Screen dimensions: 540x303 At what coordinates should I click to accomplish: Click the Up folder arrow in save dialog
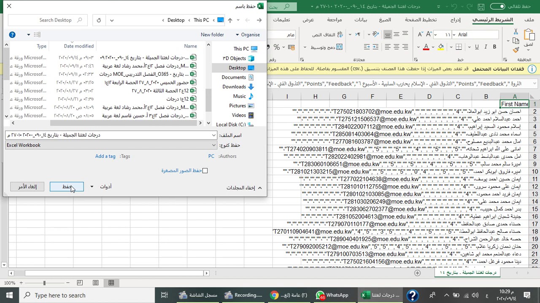[230, 20]
